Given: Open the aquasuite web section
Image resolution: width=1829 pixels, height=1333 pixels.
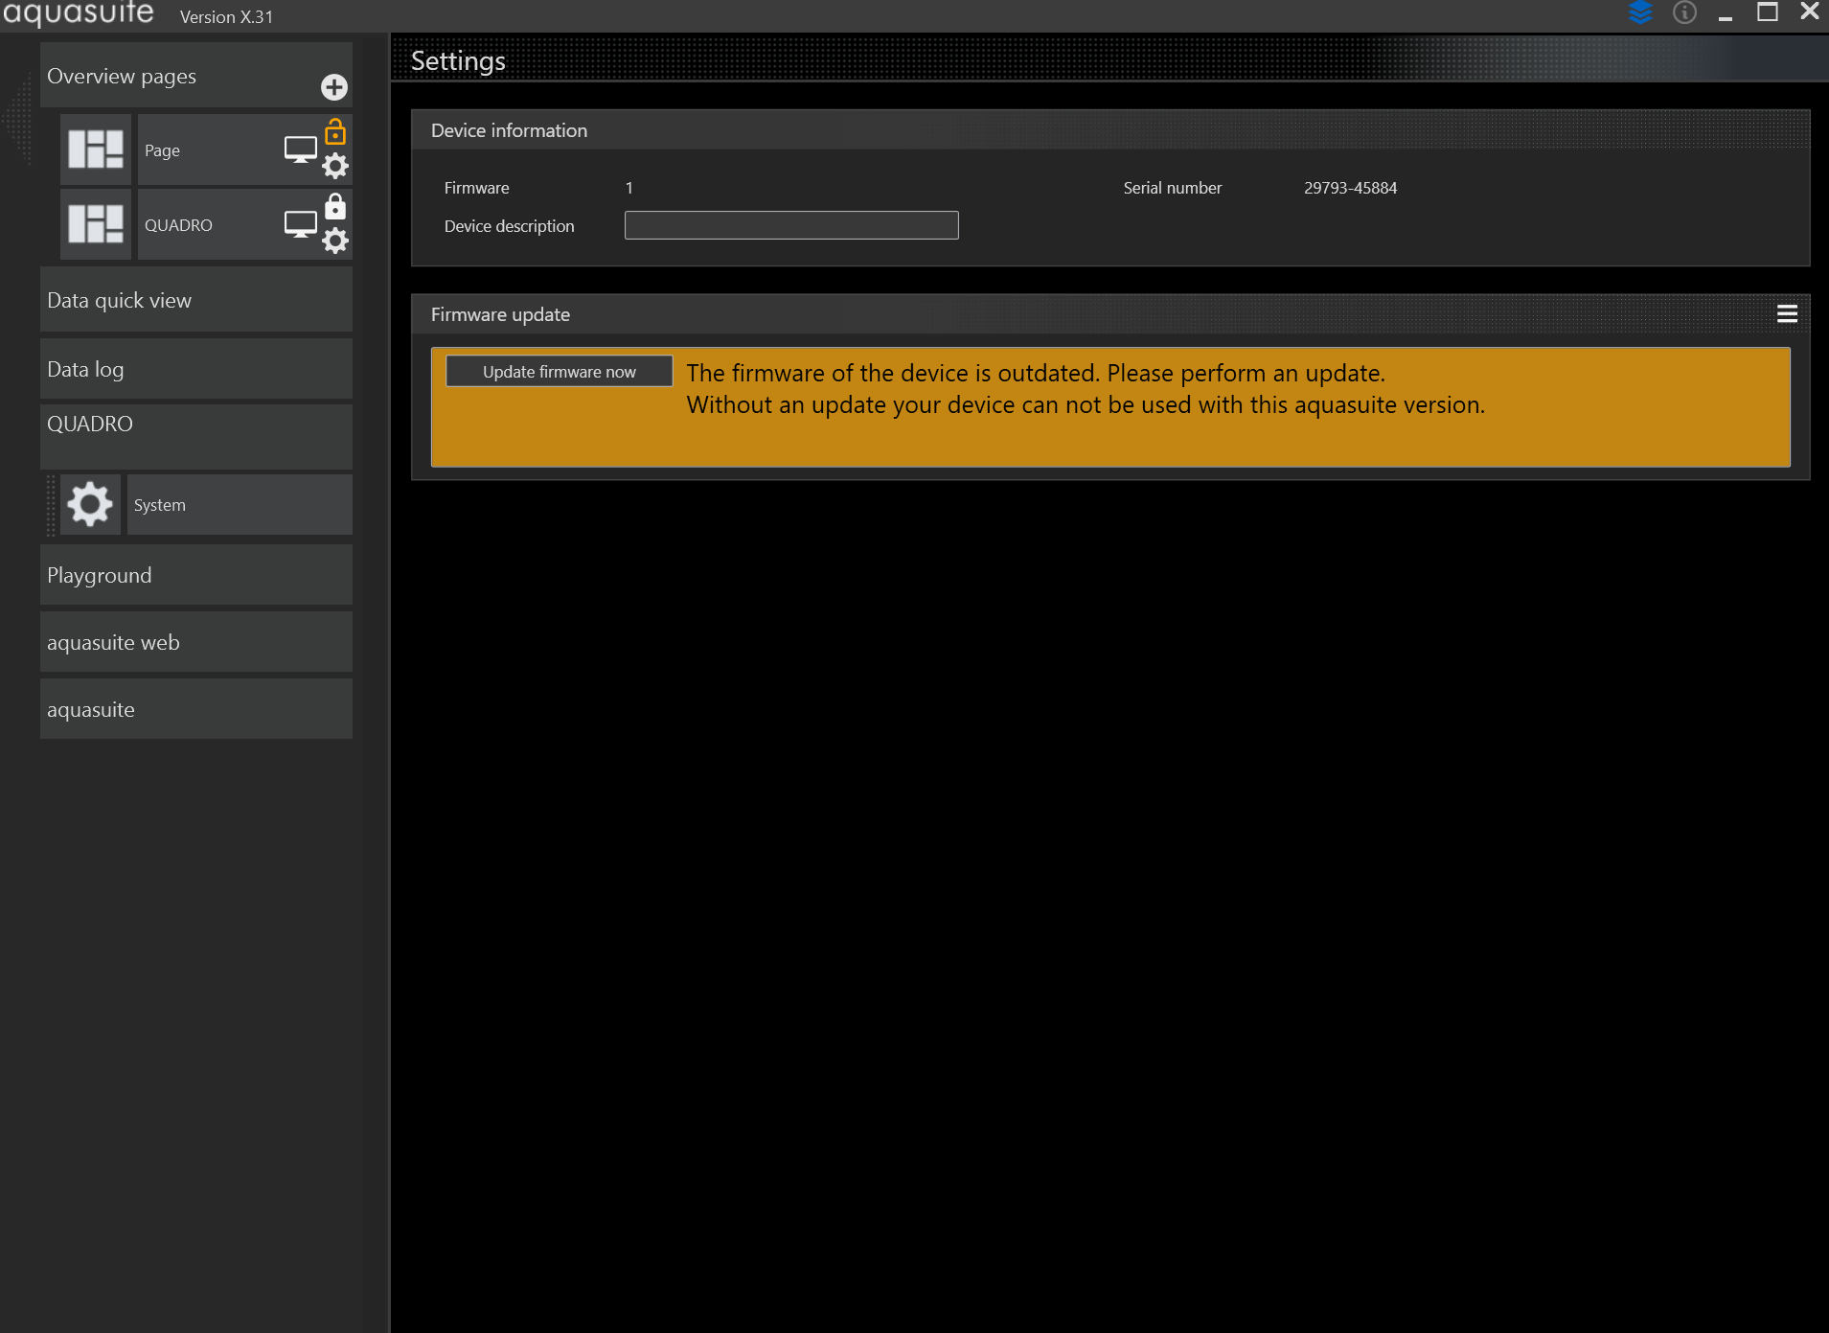Looking at the screenshot, I should (196, 642).
